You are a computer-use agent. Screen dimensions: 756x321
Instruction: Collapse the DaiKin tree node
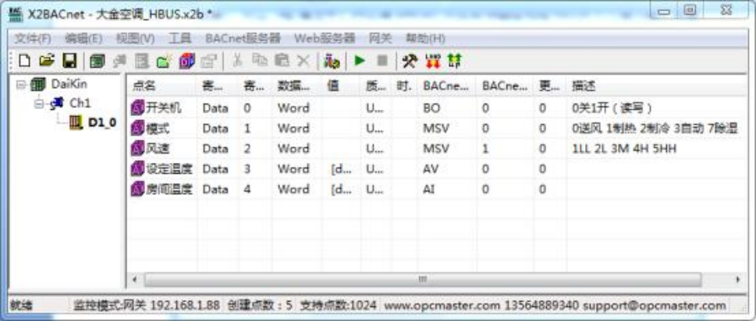pyautogui.click(x=21, y=85)
